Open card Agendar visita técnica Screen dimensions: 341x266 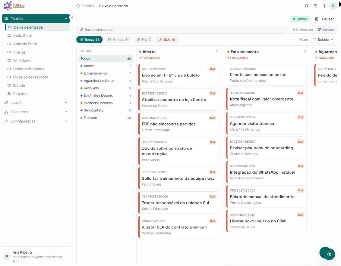267,123
